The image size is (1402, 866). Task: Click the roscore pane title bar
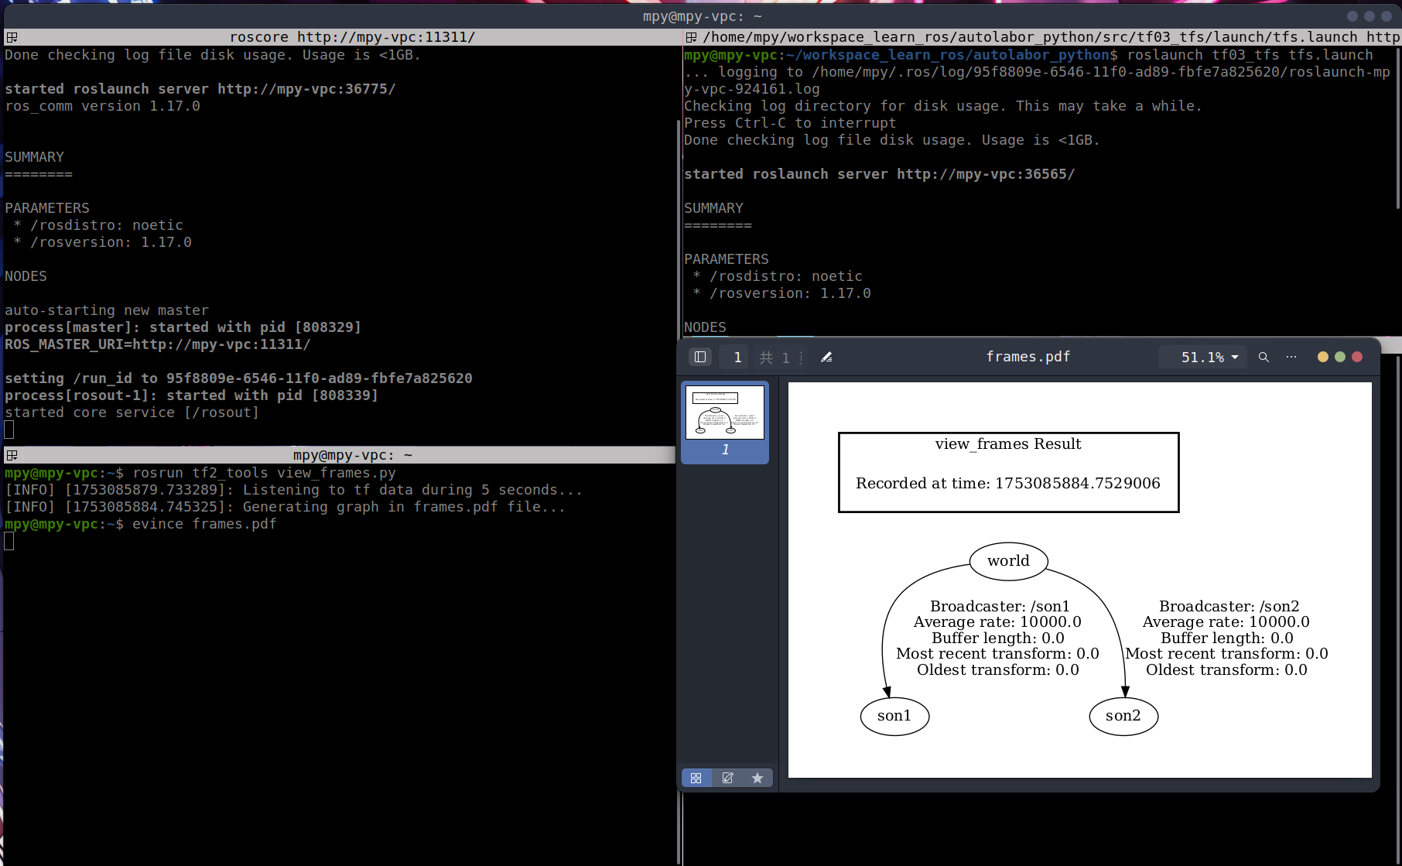352,37
